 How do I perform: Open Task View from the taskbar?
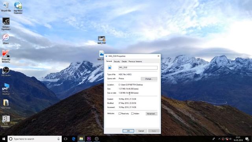click(65, 139)
